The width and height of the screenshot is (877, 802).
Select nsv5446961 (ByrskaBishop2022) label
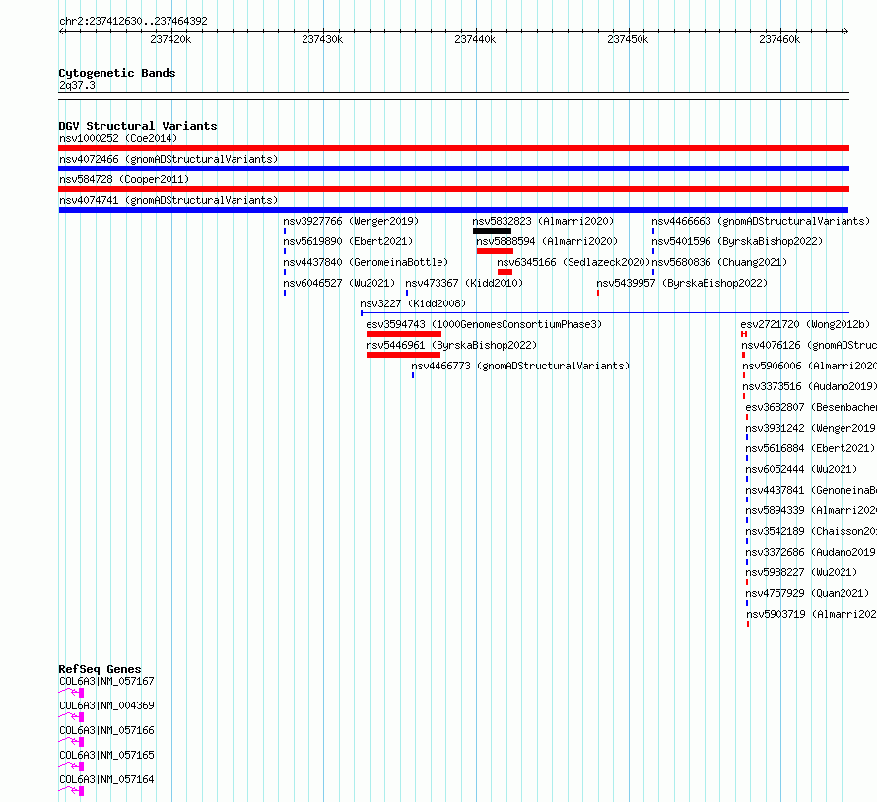[451, 345]
